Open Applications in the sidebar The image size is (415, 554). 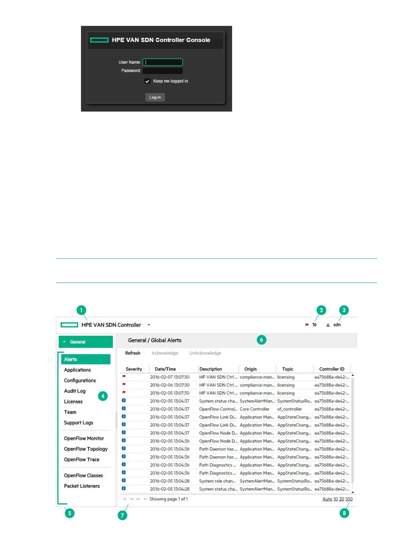click(77, 370)
